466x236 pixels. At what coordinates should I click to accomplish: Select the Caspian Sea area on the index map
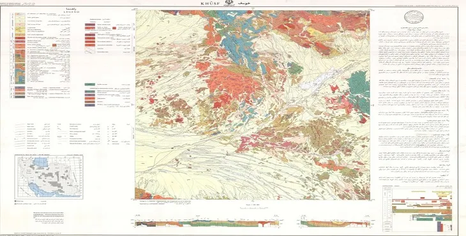[x=40, y=162]
